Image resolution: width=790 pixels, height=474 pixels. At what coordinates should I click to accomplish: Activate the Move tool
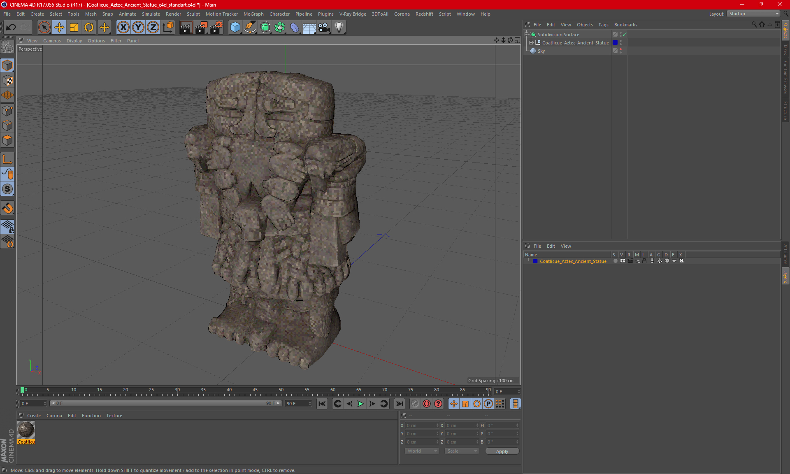pyautogui.click(x=59, y=28)
